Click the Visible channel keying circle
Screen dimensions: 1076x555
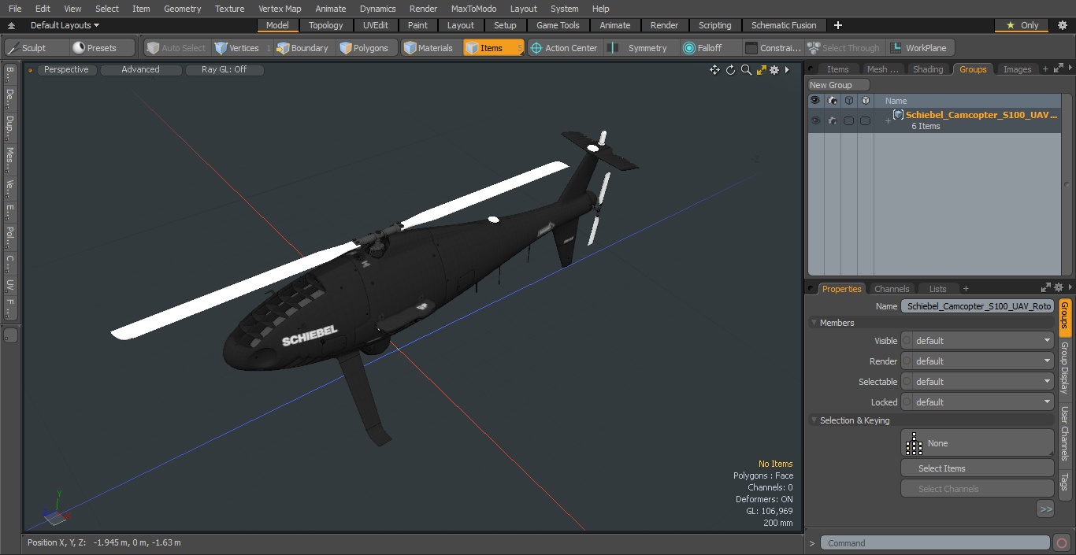click(907, 341)
